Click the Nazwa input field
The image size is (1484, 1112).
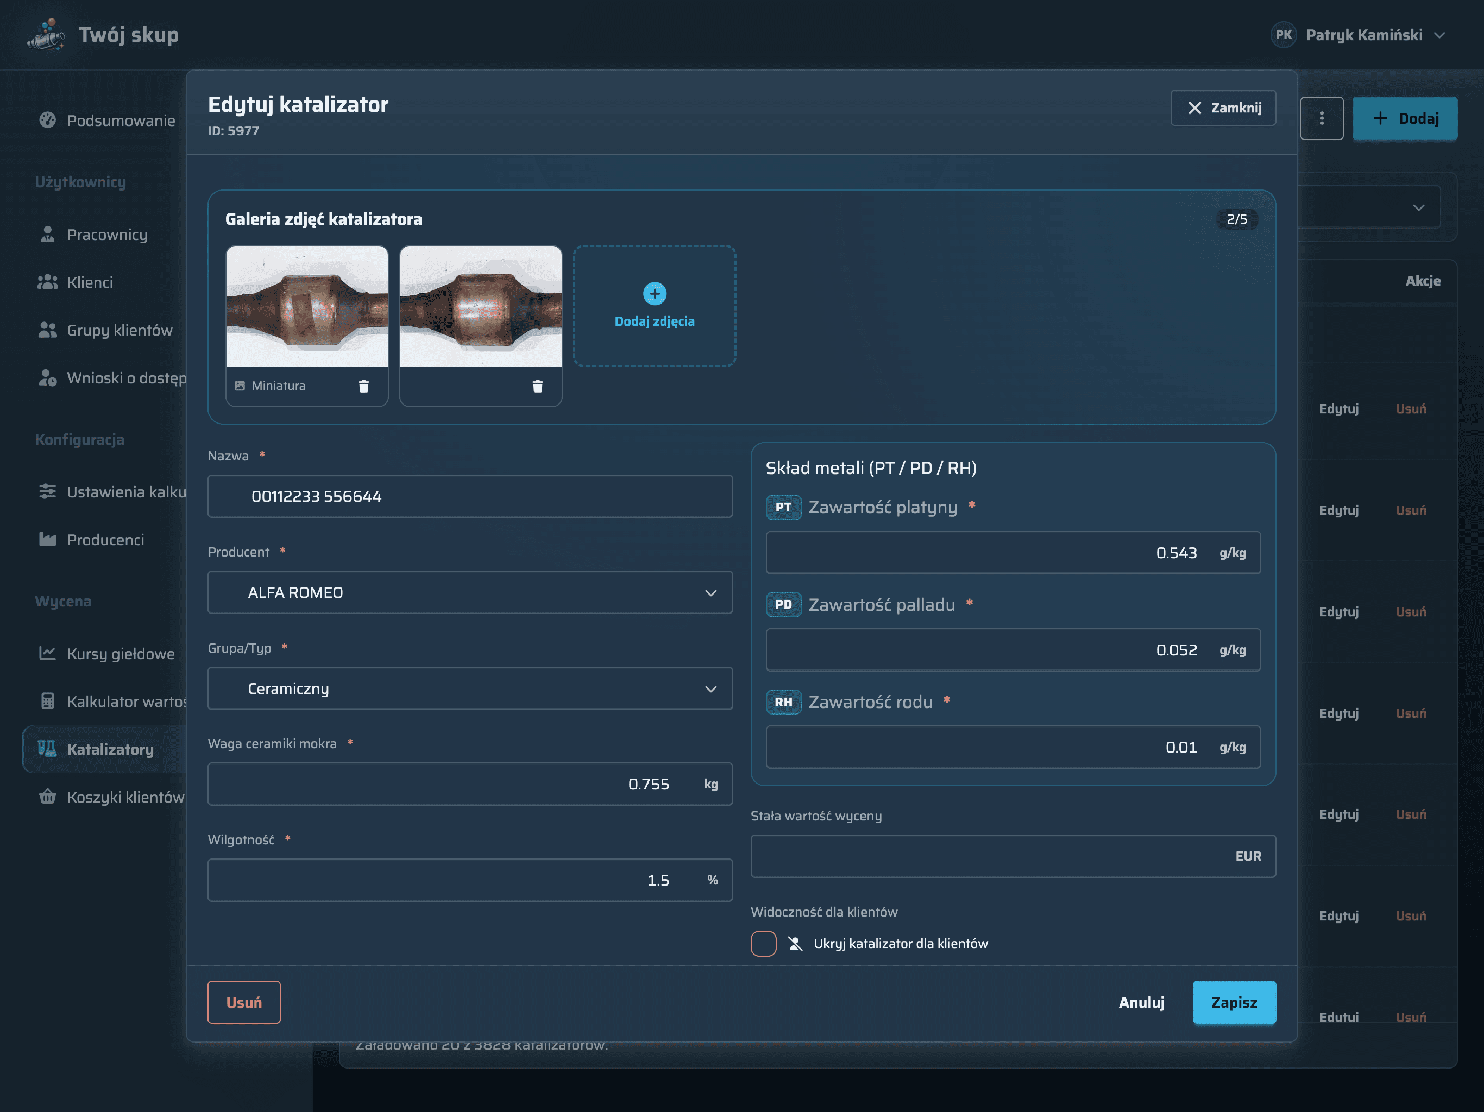coord(470,496)
